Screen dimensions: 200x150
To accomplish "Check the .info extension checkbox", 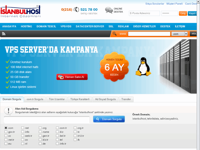I will (x=23, y=132).
